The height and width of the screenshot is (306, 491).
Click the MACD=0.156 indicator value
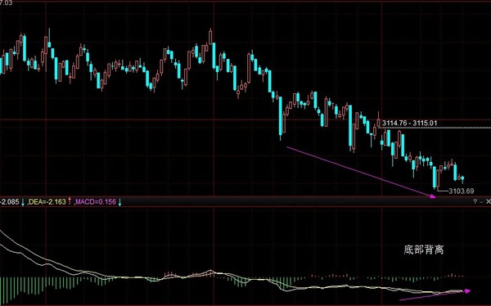point(95,202)
